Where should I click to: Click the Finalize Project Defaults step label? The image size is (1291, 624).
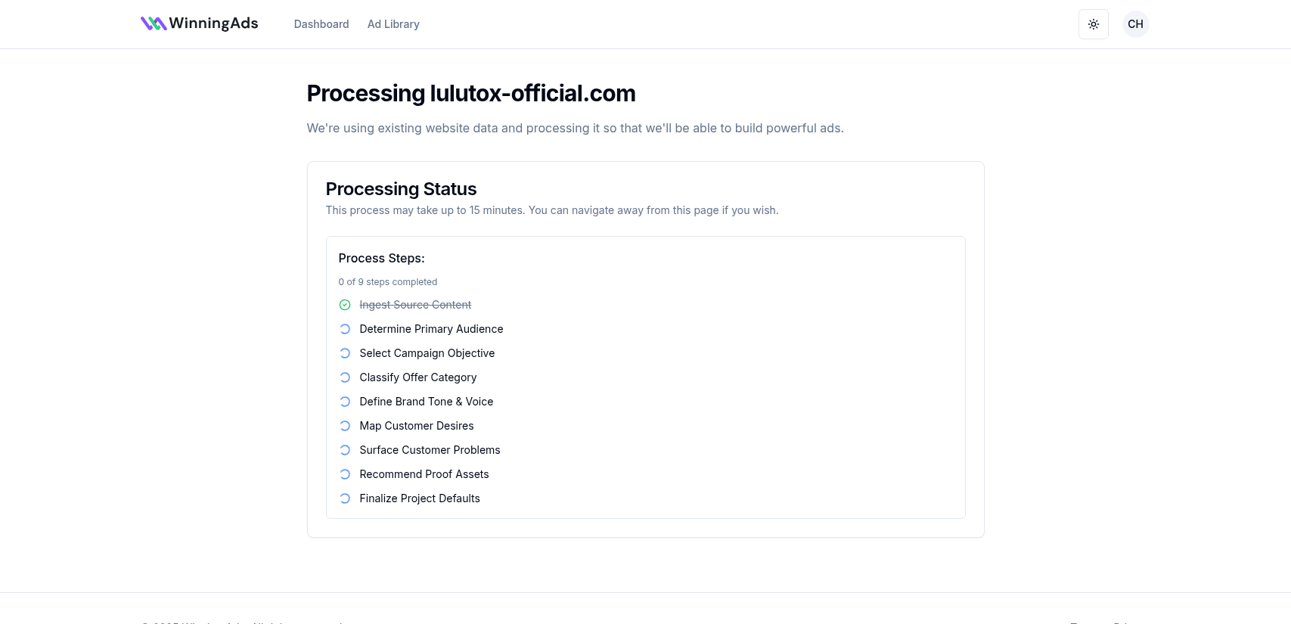[420, 498]
